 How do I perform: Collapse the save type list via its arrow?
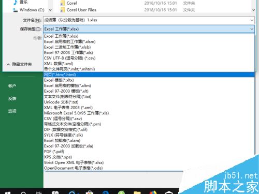(252, 29)
